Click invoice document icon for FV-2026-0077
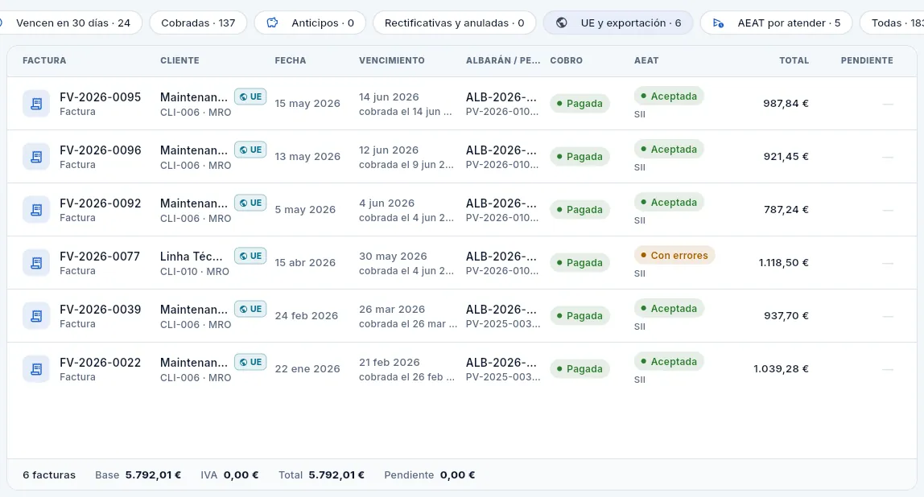Image resolution: width=924 pixels, height=497 pixels. point(36,263)
